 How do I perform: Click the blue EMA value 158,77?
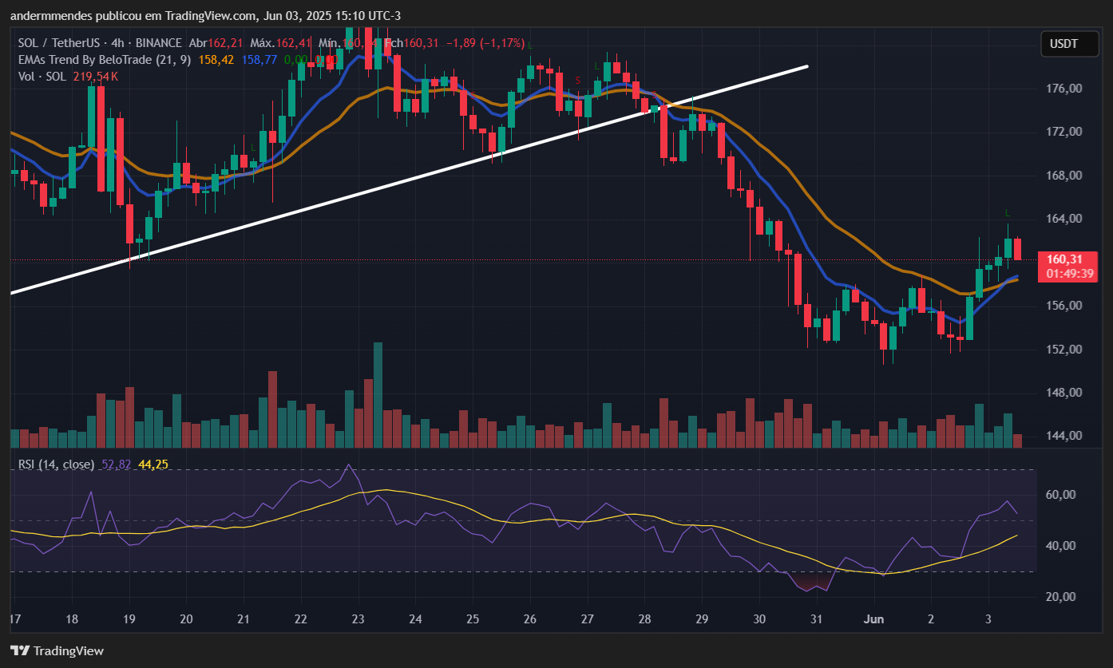(x=259, y=60)
